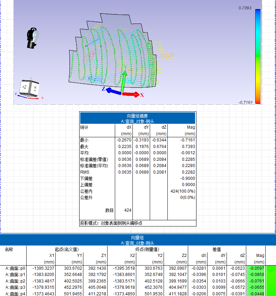Viewport: 276px width, 296px height.
Task: Click the green Y axis arrow
Action: pos(124,79)
